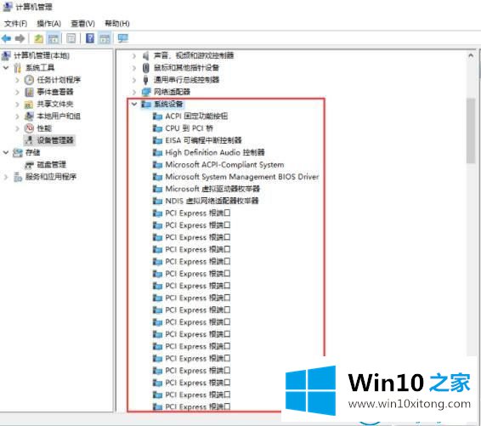Collapse the 存储 tree node
Image resolution: width=481 pixels, height=426 pixels.
point(6,152)
